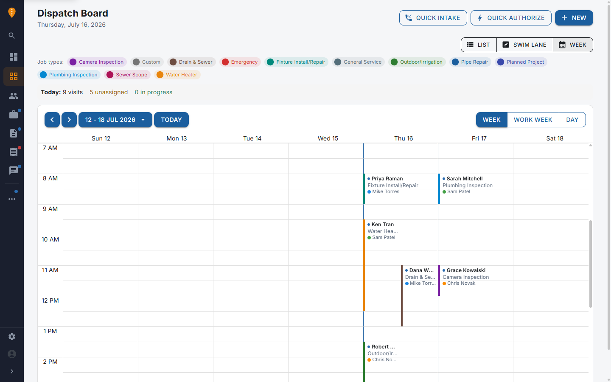Click QUICK INTAKE button
Screen dimensions: 611x382
pyautogui.click(x=433, y=18)
